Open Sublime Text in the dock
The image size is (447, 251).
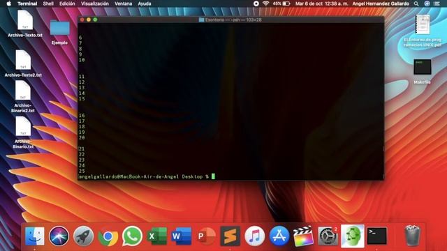click(x=230, y=236)
